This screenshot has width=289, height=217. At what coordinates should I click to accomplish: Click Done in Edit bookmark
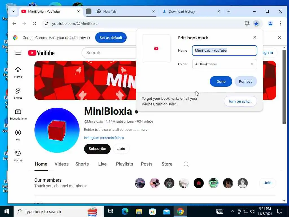[221, 81]
